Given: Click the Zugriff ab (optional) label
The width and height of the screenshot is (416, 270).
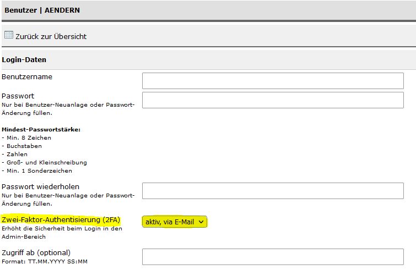Looking at the screenshot, I should pos(36,253).
